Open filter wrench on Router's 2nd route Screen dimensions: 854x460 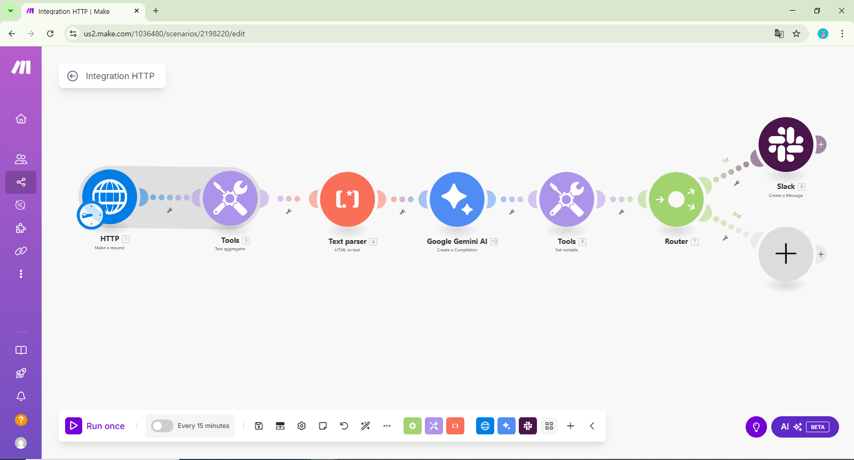pyautogui.click(x=725, y=238)
